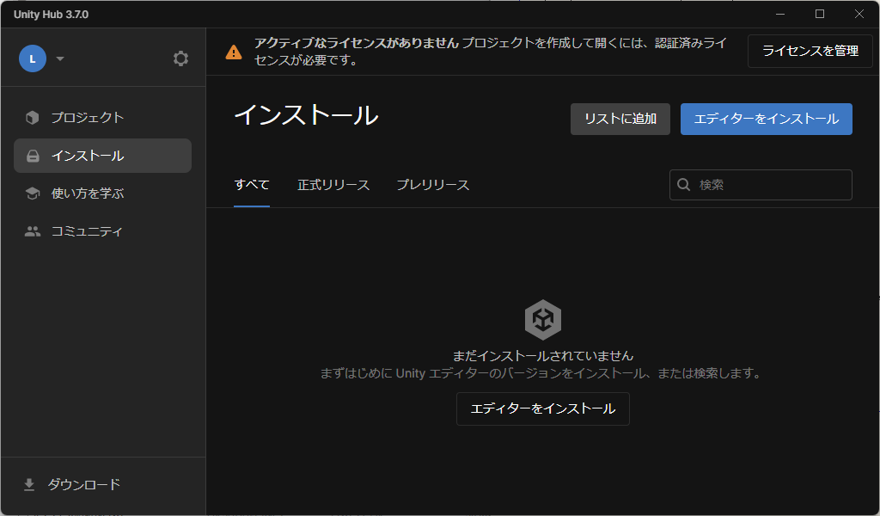Click the blue エディターをインストール button
The image size is (880, 516).
pyautogui.click(x=766, y=119)
